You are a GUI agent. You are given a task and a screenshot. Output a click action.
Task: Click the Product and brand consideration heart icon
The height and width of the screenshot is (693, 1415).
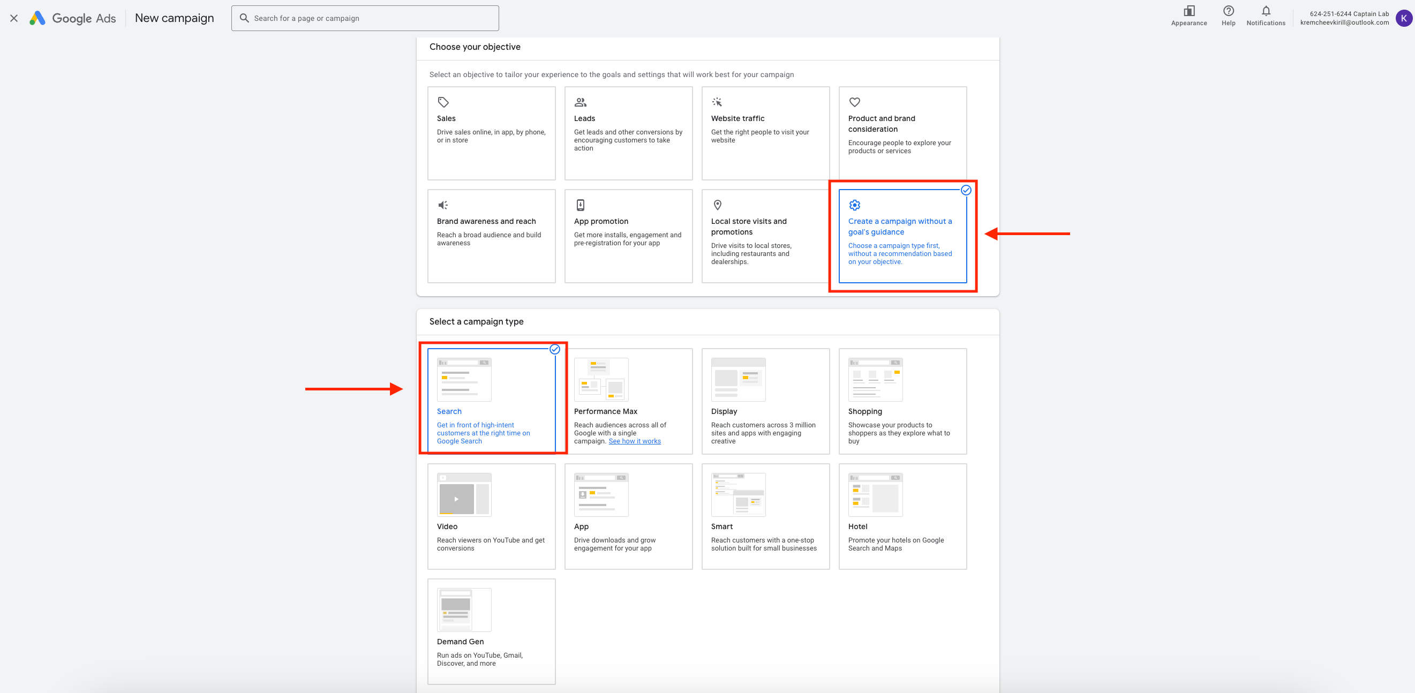tap(854, 102)
